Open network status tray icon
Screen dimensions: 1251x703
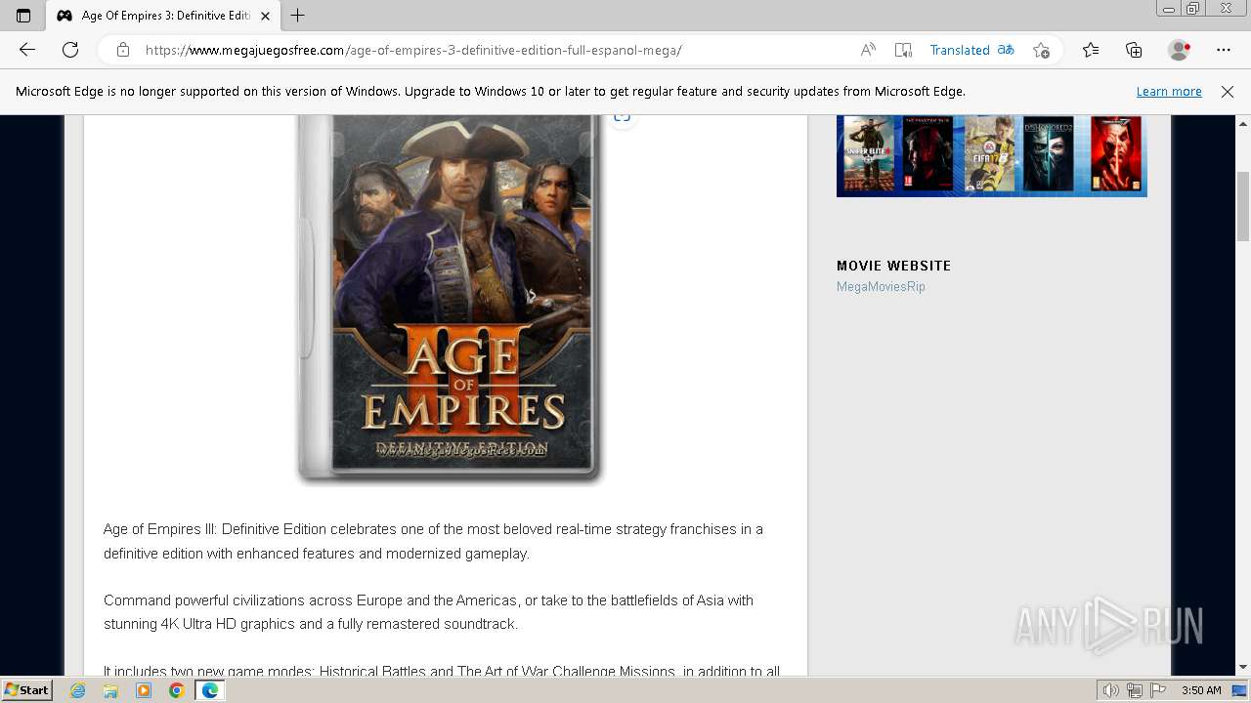click(x=1134, y=690)
